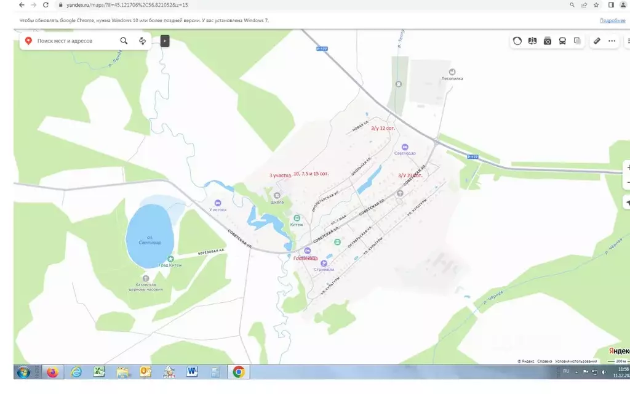Click the browser Back arrow

point(22,5)
